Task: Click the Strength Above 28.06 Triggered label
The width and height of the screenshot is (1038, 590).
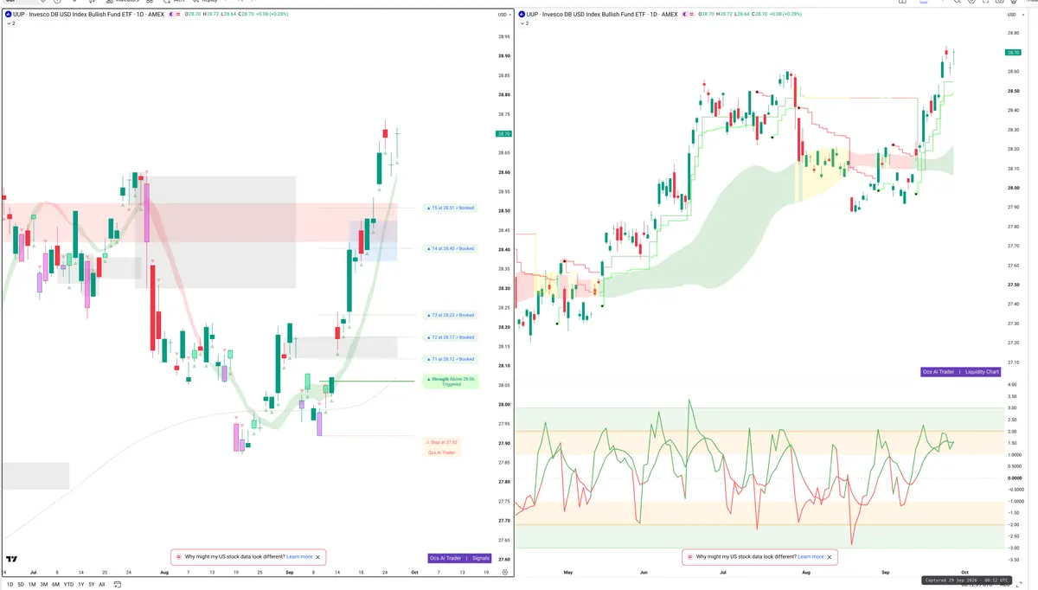Action: coord(451,381)
